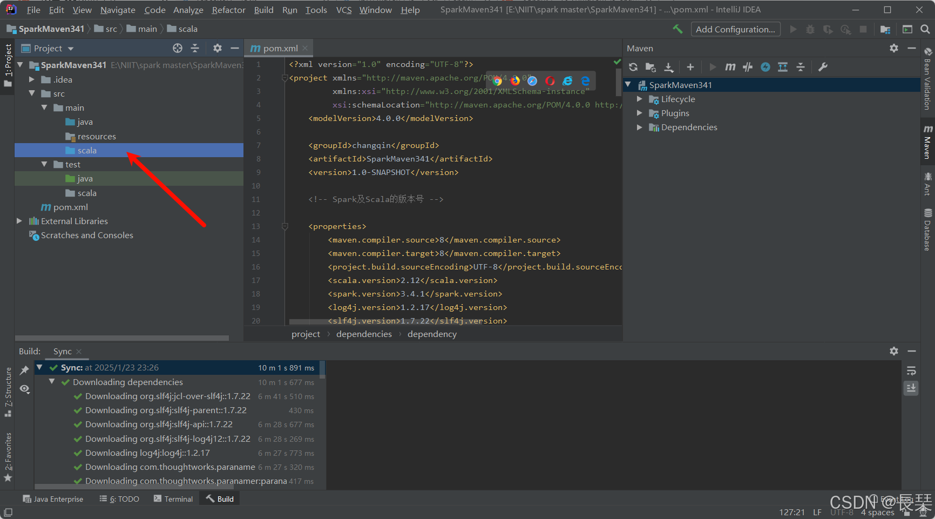Open the Database side tool window
The width and height of the screenshot is (935, 519).
click(927, 230)
